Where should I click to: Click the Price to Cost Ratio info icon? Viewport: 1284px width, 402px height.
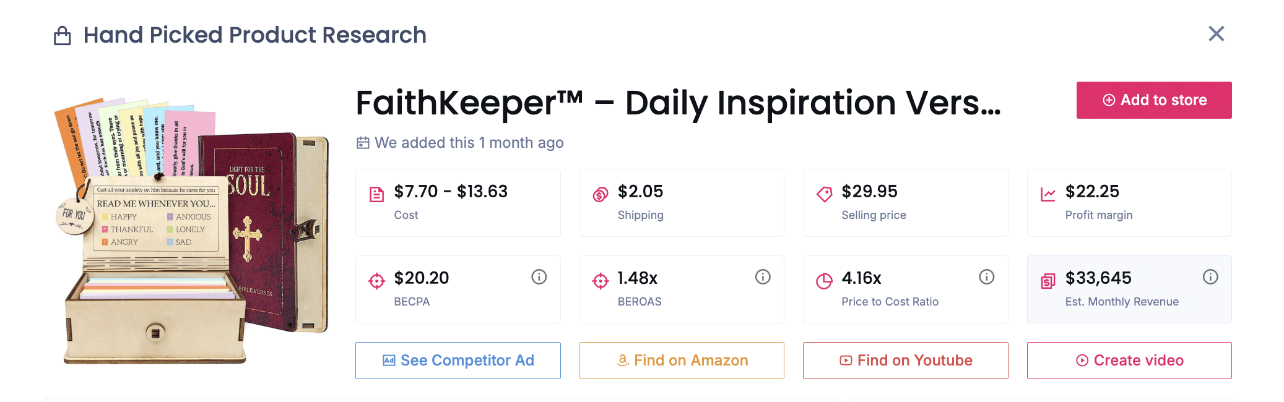click(x=987, y=277)
